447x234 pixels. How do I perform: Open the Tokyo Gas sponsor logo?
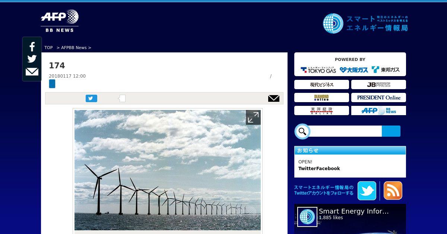[318, 69]
